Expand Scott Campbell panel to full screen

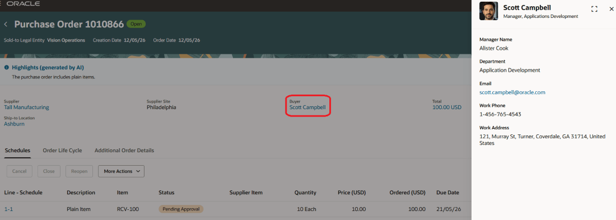[x=594, y=9]
